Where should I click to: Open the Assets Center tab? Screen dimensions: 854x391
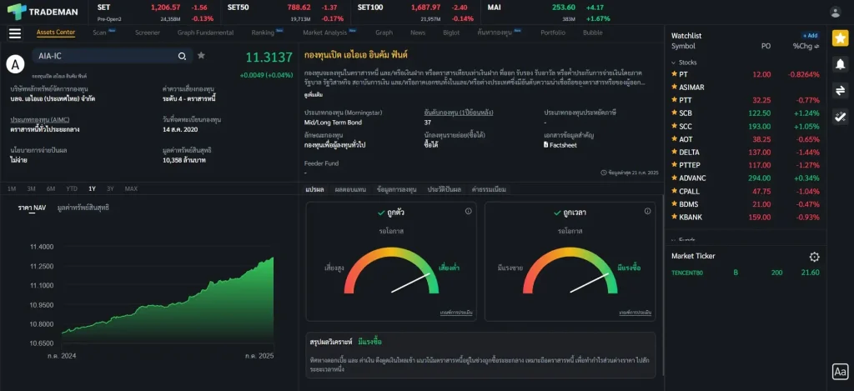[x=56, y=33]
